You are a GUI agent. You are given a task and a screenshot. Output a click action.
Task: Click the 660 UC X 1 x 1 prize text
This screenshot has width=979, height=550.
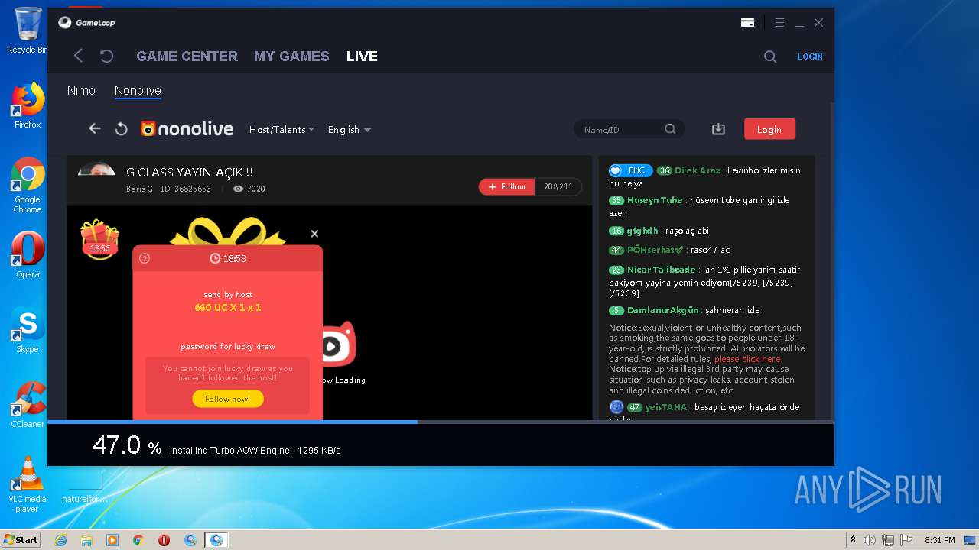tap(228, 307)
